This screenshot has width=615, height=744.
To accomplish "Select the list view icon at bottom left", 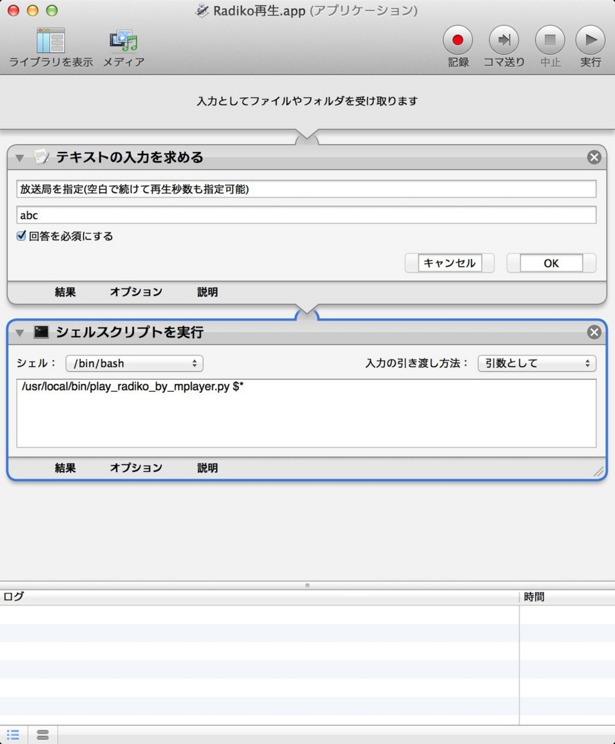I will click(12, 735).
